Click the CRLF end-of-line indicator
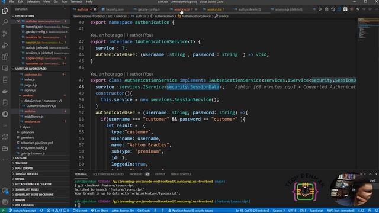The image size is (379, 213). coord(303,211)
